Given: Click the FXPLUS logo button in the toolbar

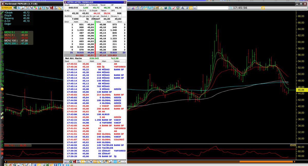Looking at the screenshot, I should tap(6, 8).
